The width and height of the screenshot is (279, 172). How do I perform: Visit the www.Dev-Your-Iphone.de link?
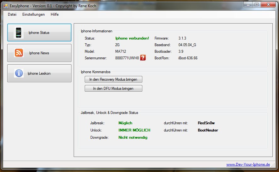pyautogui.click(x=248, y=164)
